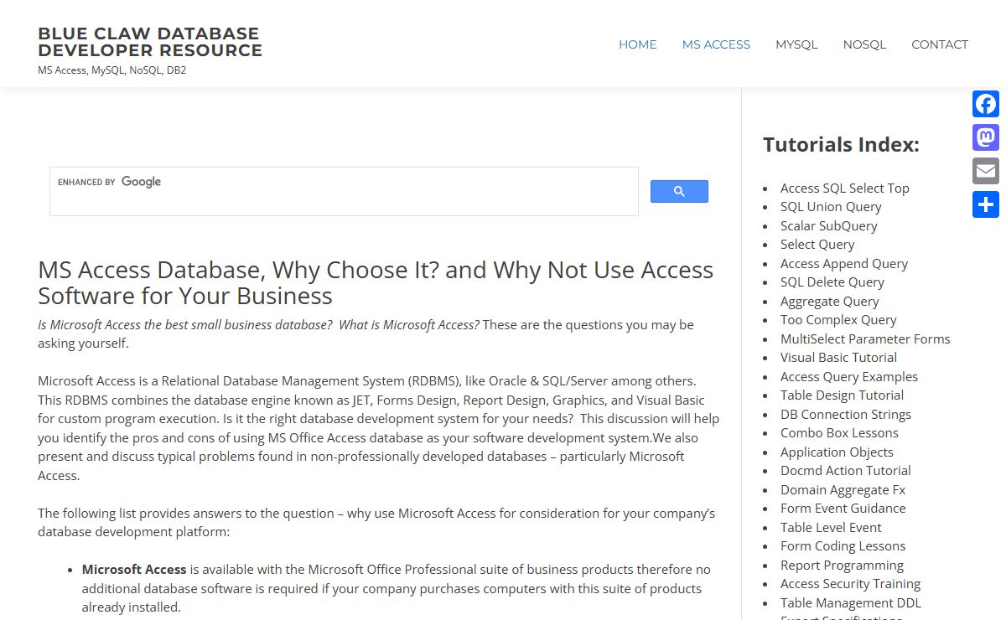Click italic text "What is Microsoft Access?"
1006x620 pixels.
409,325
